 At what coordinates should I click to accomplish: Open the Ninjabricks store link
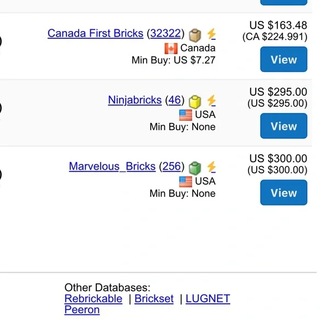click(x=135, y=100)
